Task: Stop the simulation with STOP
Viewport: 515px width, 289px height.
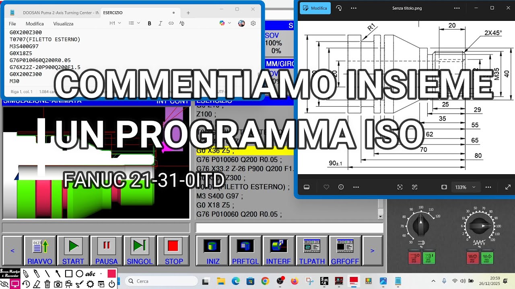Action: [173, 250]
